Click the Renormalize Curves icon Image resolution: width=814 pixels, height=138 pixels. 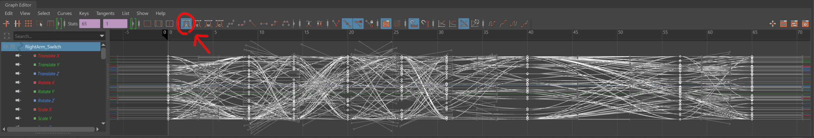(475, 23)
